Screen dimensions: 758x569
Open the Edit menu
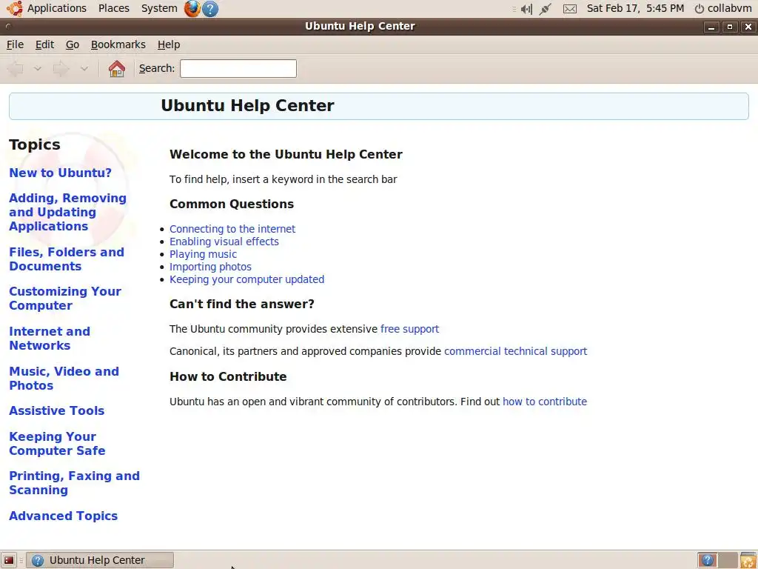(x=44, y=44)
